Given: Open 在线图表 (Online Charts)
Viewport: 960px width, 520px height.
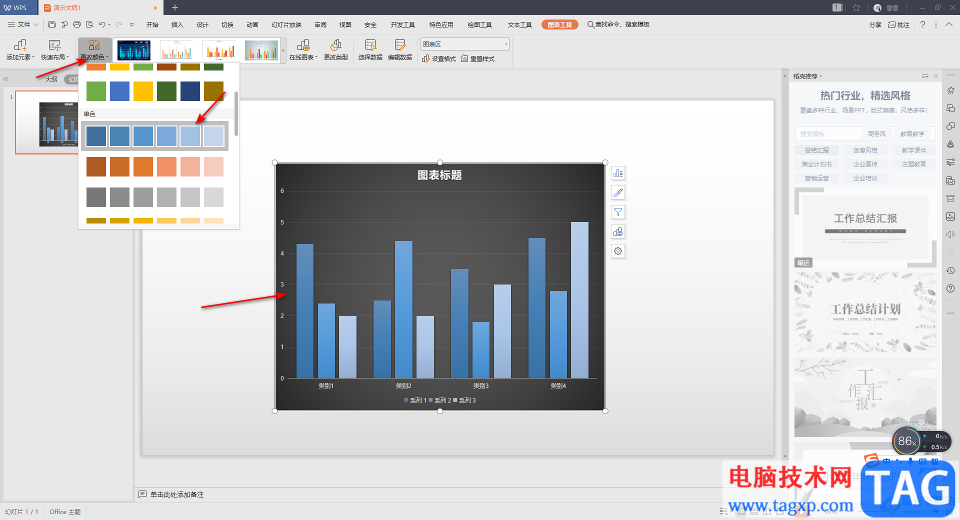Looking at the screenshot, I should pos(303,50).
